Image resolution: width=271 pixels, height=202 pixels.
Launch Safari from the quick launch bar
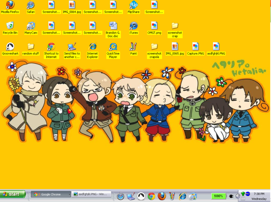121,196
